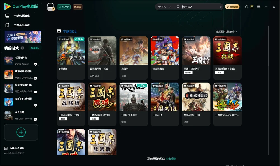Open 下载/导入列队 download queue
This screenshot has height=166, width=280.
tap(14, 148)
